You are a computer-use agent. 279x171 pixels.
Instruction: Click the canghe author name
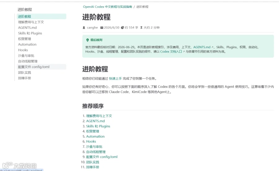click(92, 28)
